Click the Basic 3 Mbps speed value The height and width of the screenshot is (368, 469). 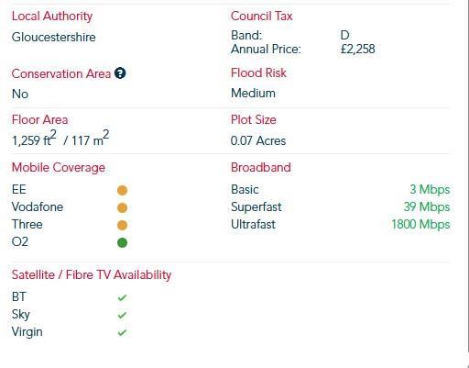click(x=430, y=190)
